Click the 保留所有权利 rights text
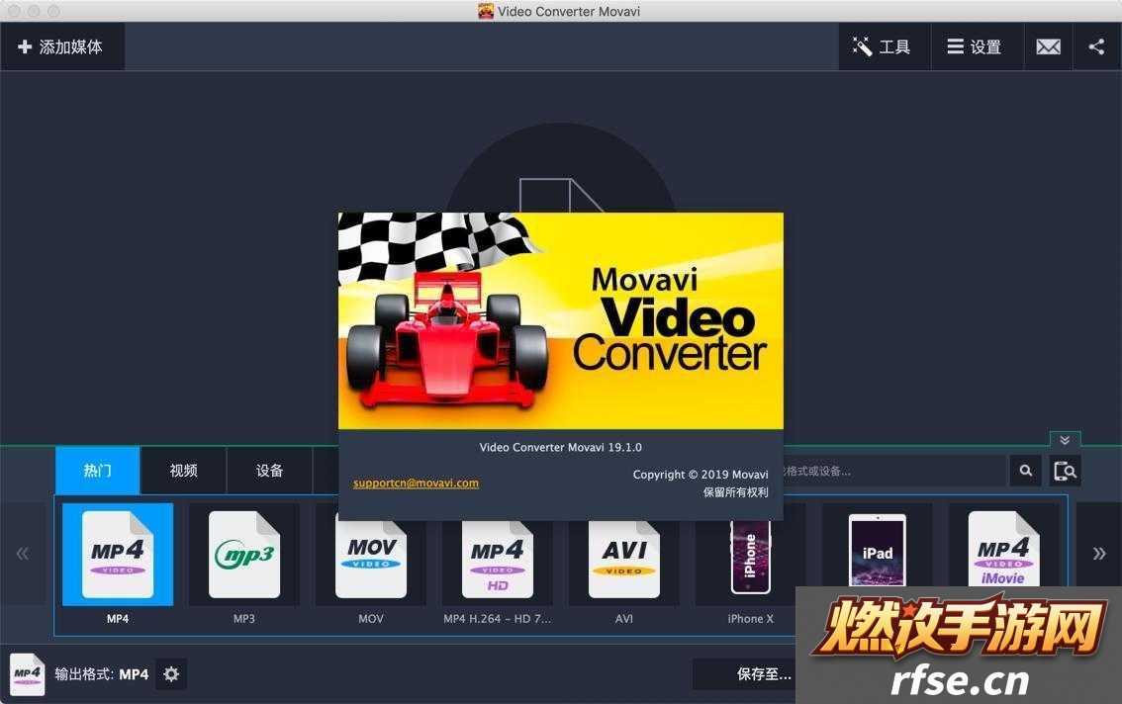Image resolution: width=1122 pixels, height=704 pixels. point(735,492)
